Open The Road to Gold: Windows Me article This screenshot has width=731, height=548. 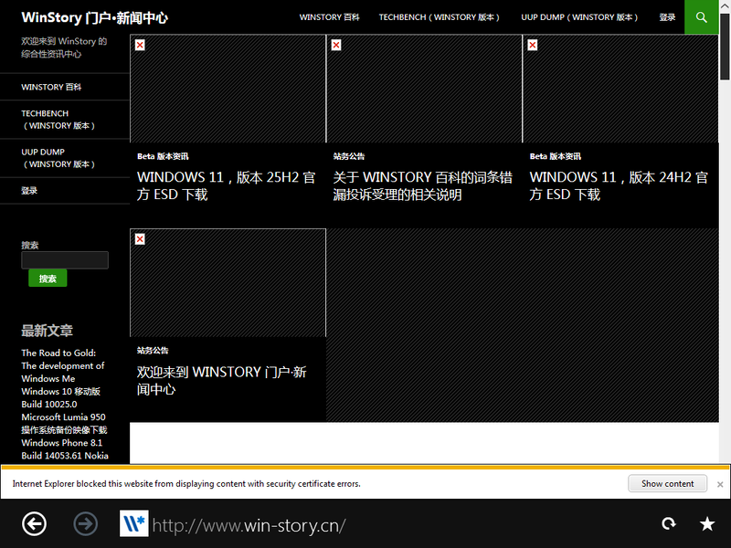click(63, 366)
